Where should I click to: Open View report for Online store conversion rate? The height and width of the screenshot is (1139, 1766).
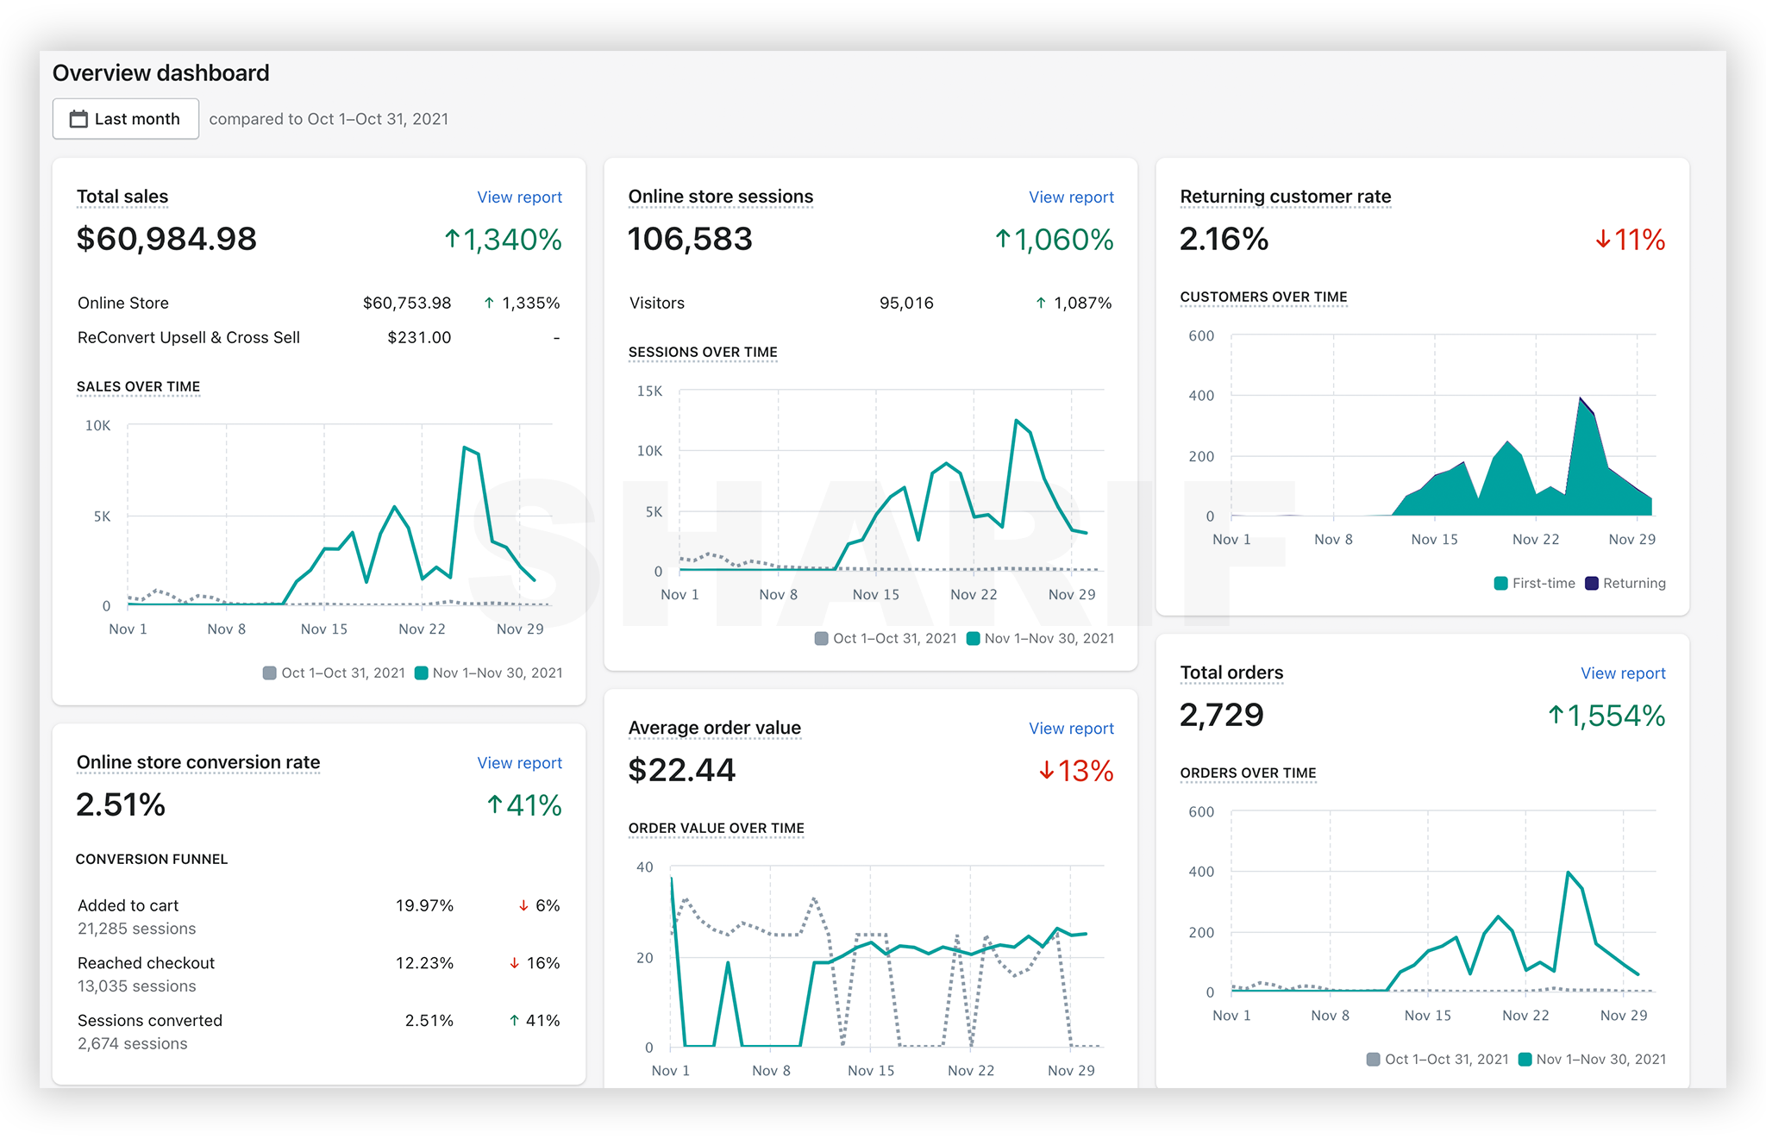point(519,763)
